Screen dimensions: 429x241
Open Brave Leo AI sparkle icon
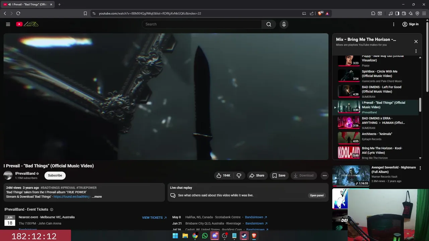411,13
